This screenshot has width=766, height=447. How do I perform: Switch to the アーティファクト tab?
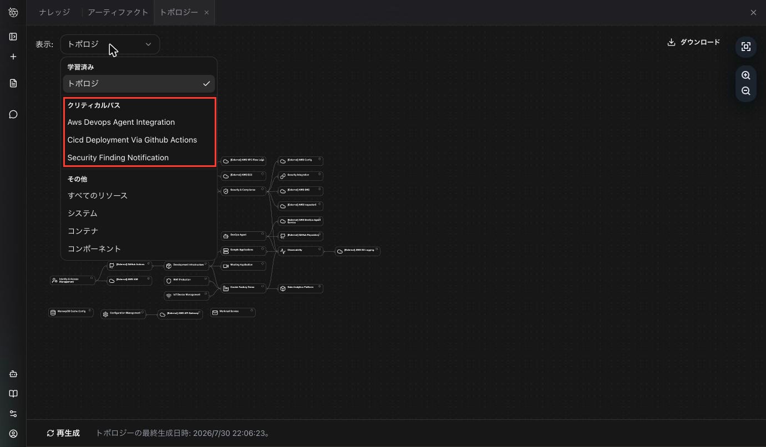[x=118, y=12]
